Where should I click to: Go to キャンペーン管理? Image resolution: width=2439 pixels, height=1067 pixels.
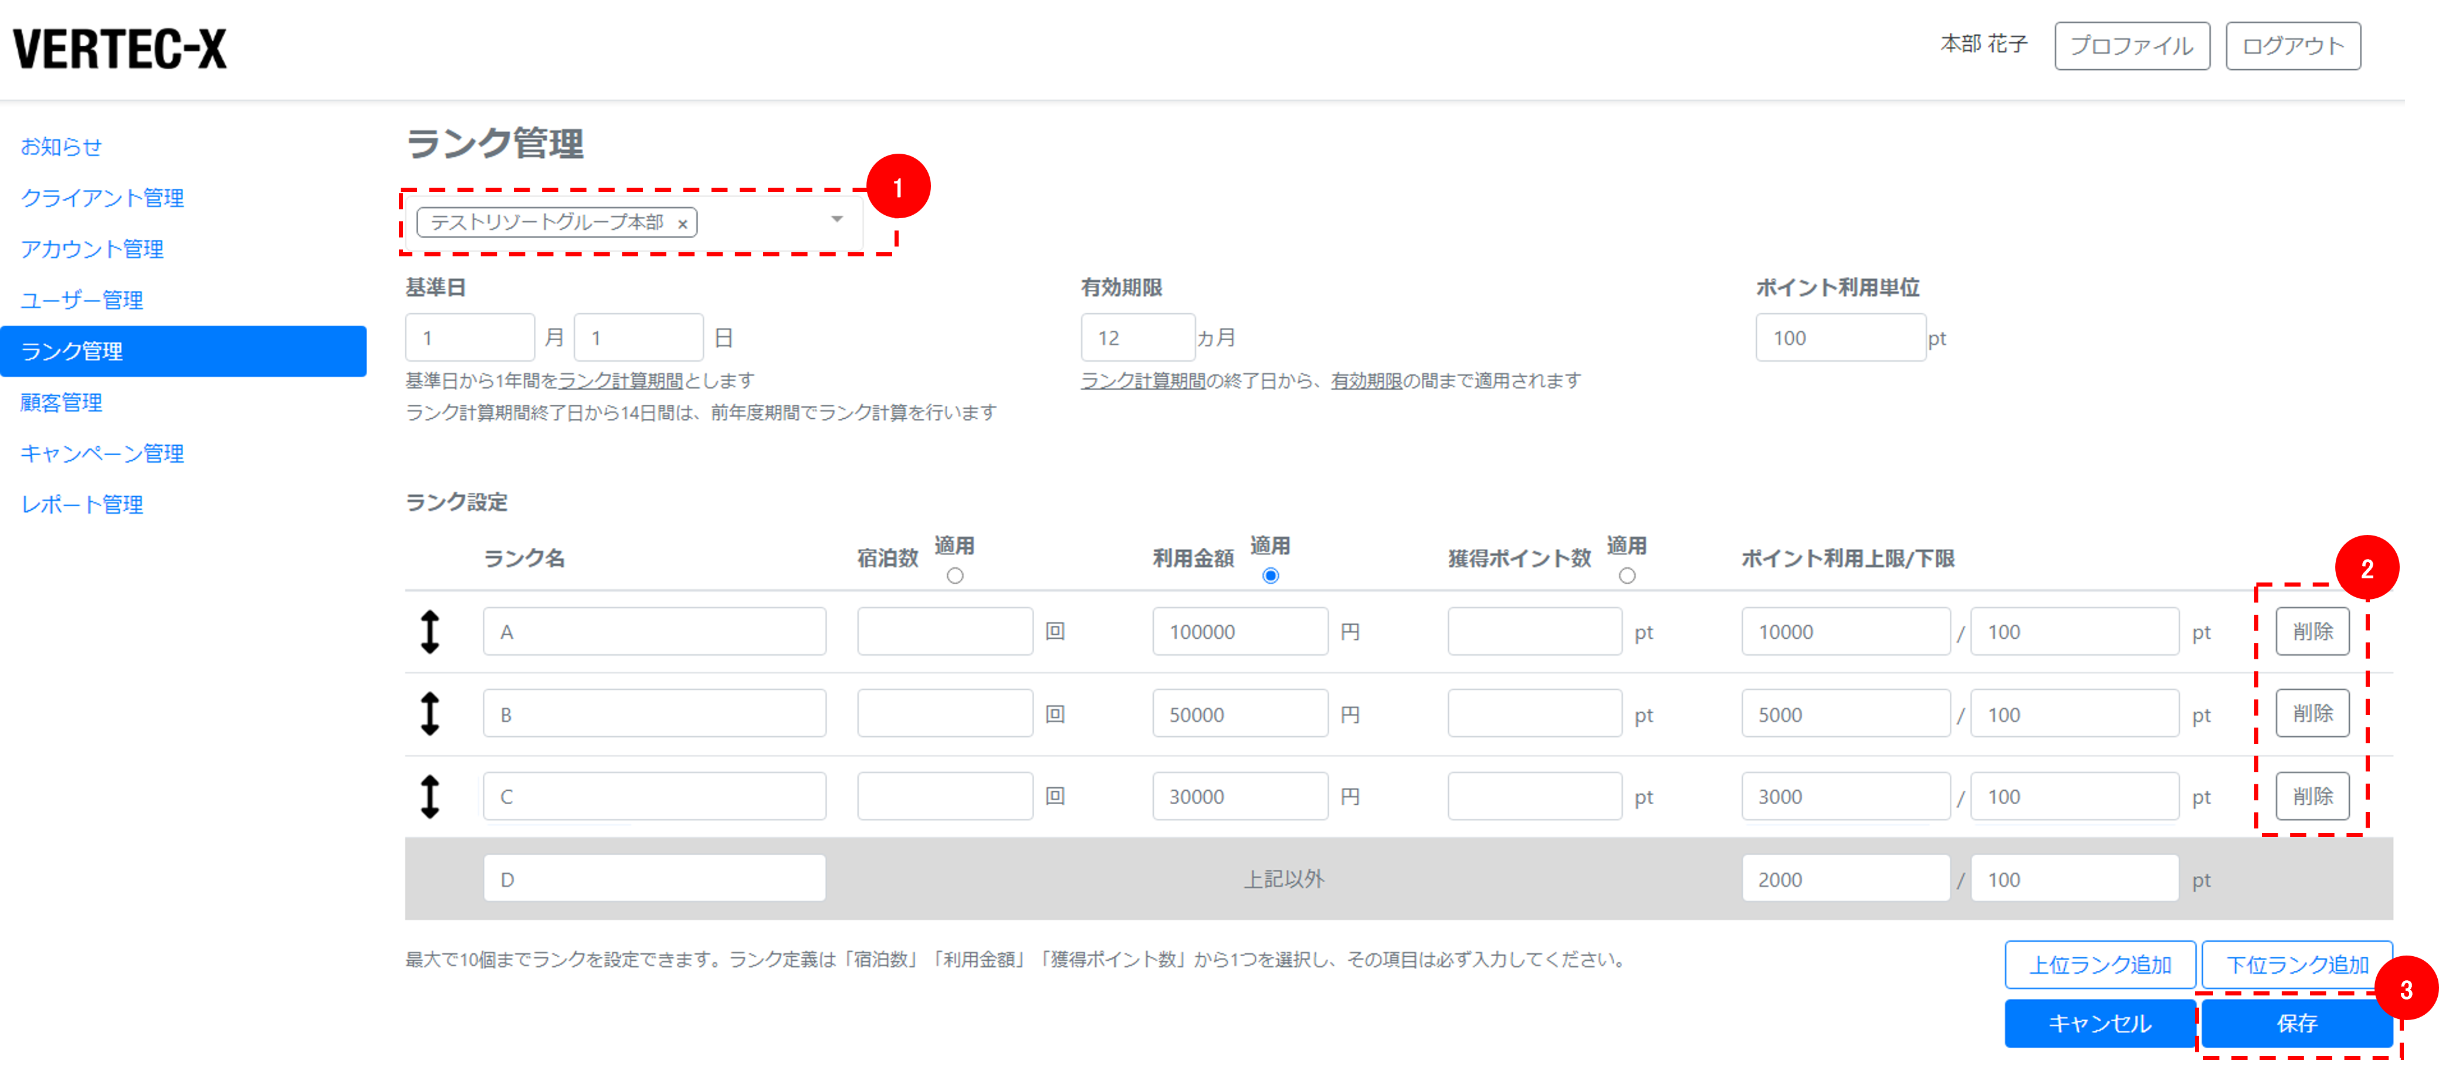[x=102, y=453]
